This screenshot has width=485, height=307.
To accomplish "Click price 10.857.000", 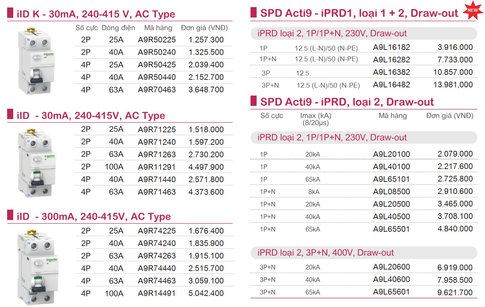I will [453, 72].
